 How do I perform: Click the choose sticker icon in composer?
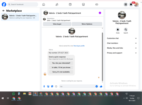(x=52, y=86)
